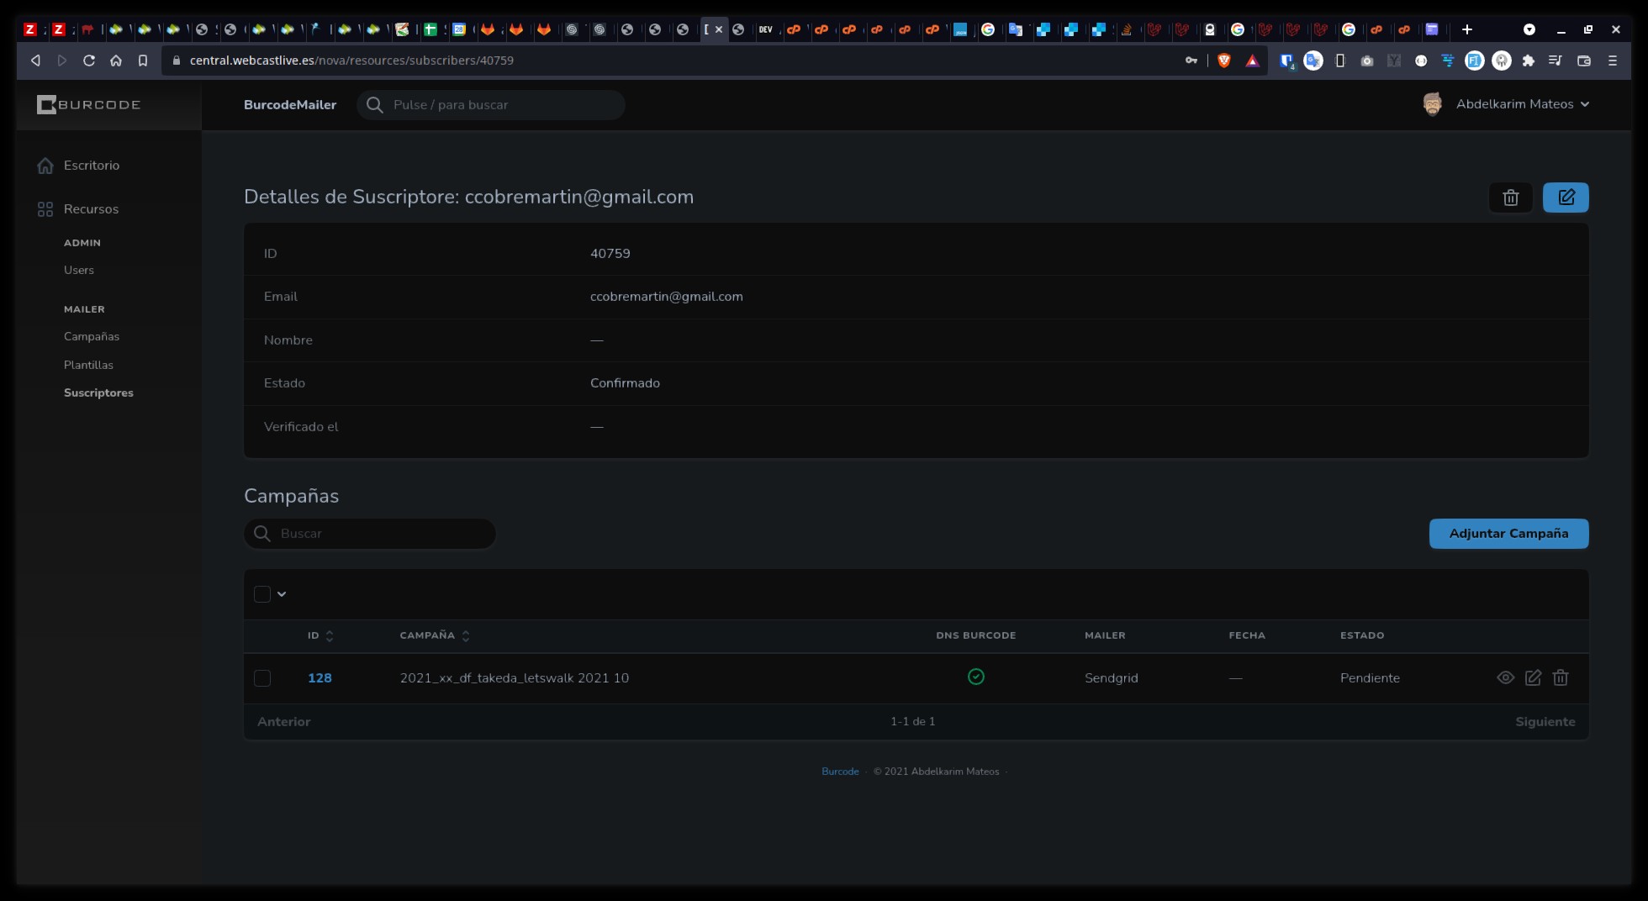The width and height of the screenshot is (1648, 901).
Task: Tick checkbox for campaign 128 row
Action: pos(262,678)
